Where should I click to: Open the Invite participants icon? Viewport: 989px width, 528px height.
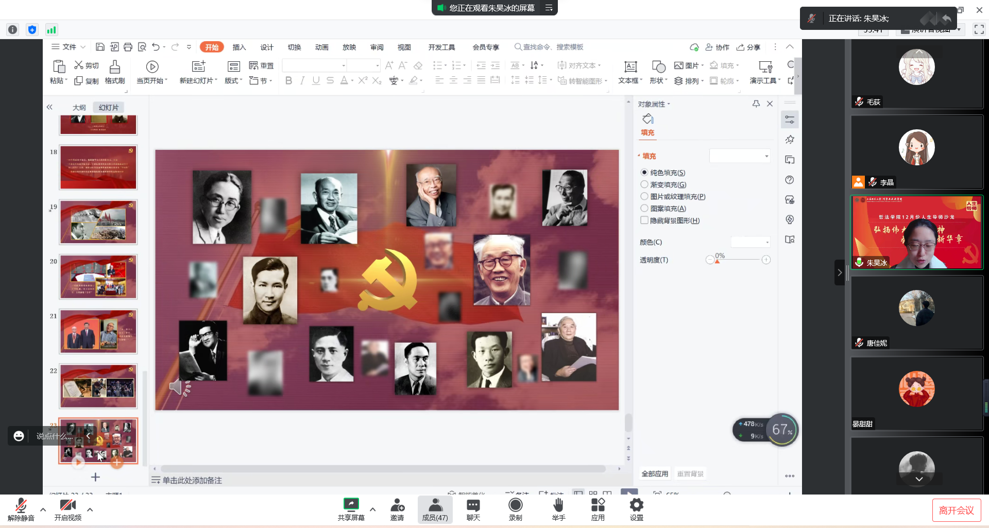point(397,505)
